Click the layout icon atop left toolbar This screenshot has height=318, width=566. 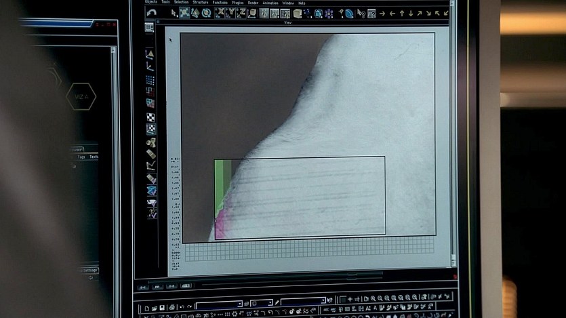[x=149, y=27]
